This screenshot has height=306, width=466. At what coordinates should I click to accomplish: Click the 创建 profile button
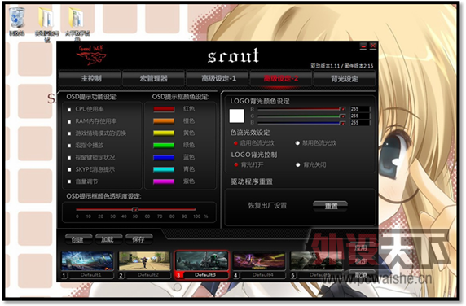pos(78,239)
